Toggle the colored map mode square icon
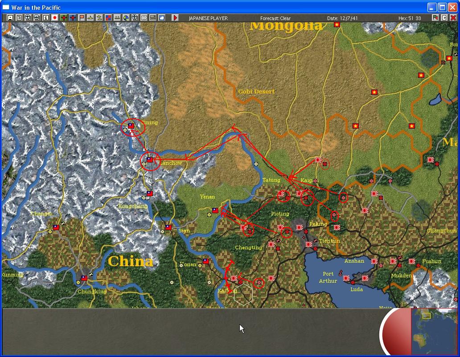Viewport: 460px width, 357px height. (x=108, y=18)
